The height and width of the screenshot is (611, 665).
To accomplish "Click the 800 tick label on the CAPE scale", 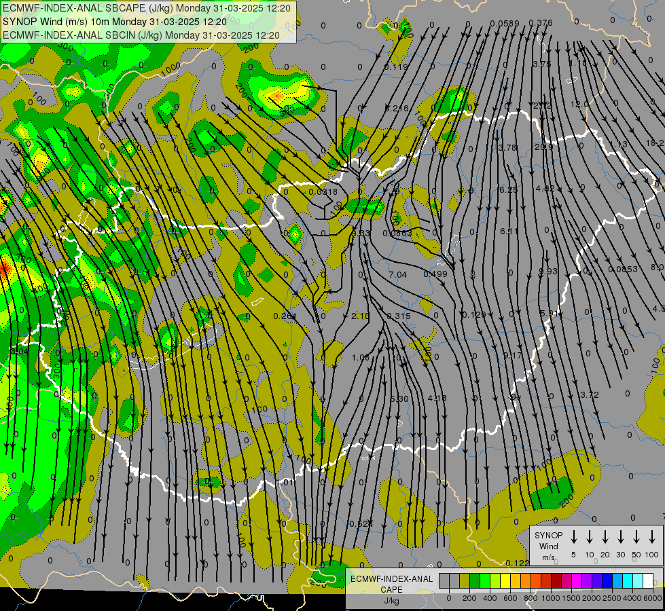I will pyautogui.click(x=531, y=598).
